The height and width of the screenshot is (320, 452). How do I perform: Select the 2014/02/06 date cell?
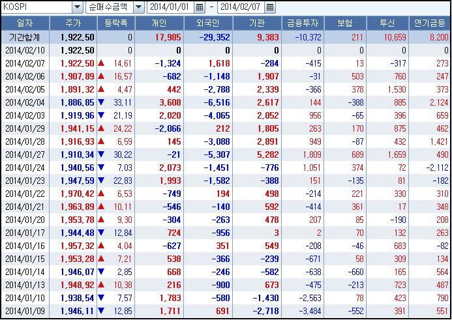pos(25,77)
